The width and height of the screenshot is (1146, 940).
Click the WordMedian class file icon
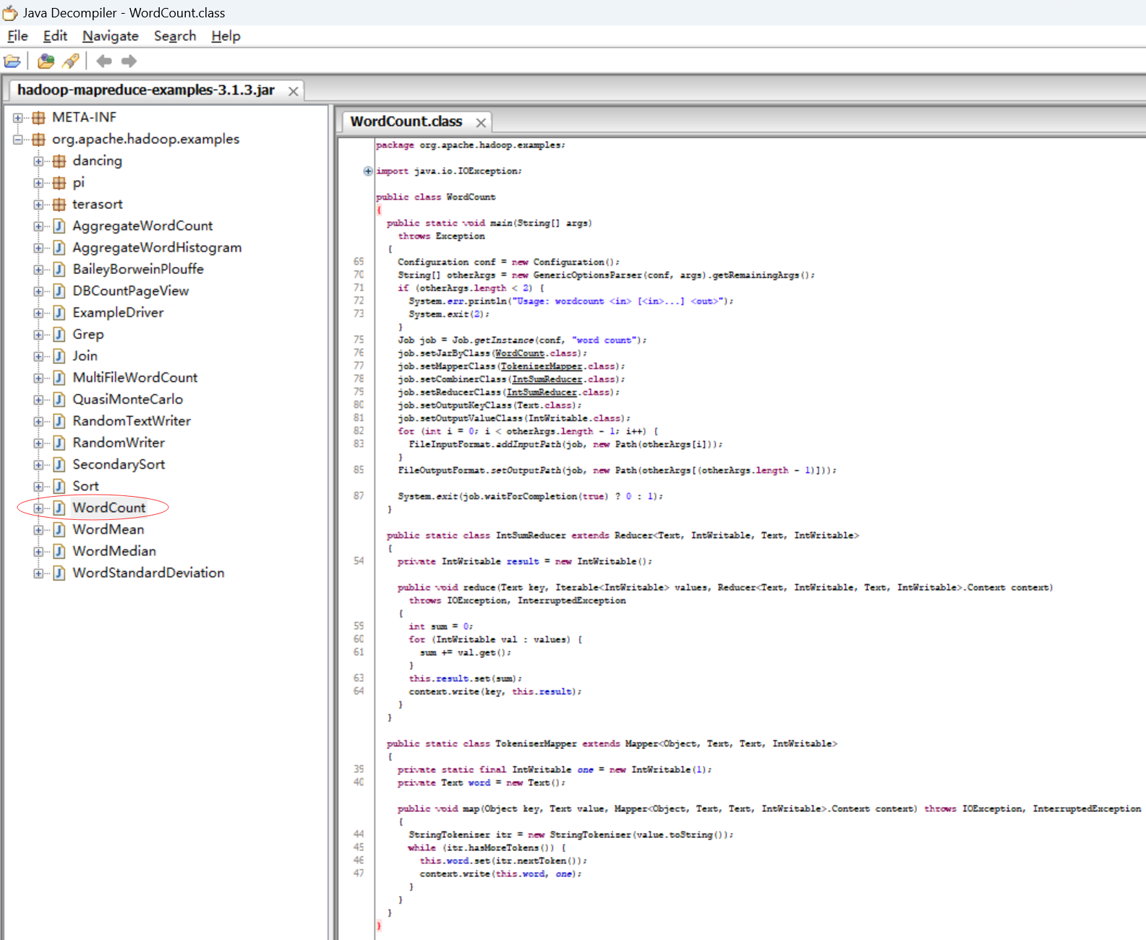click(x=59, y=552)
